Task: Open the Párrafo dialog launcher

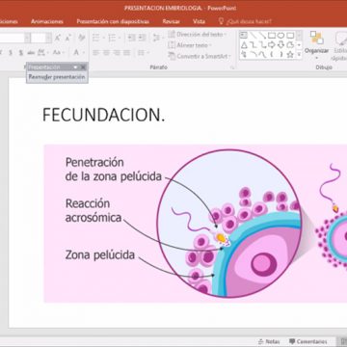Action: point(232,67)
